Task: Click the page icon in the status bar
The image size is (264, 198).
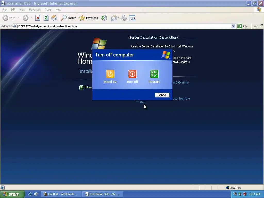Action: (x=3, y=187)
